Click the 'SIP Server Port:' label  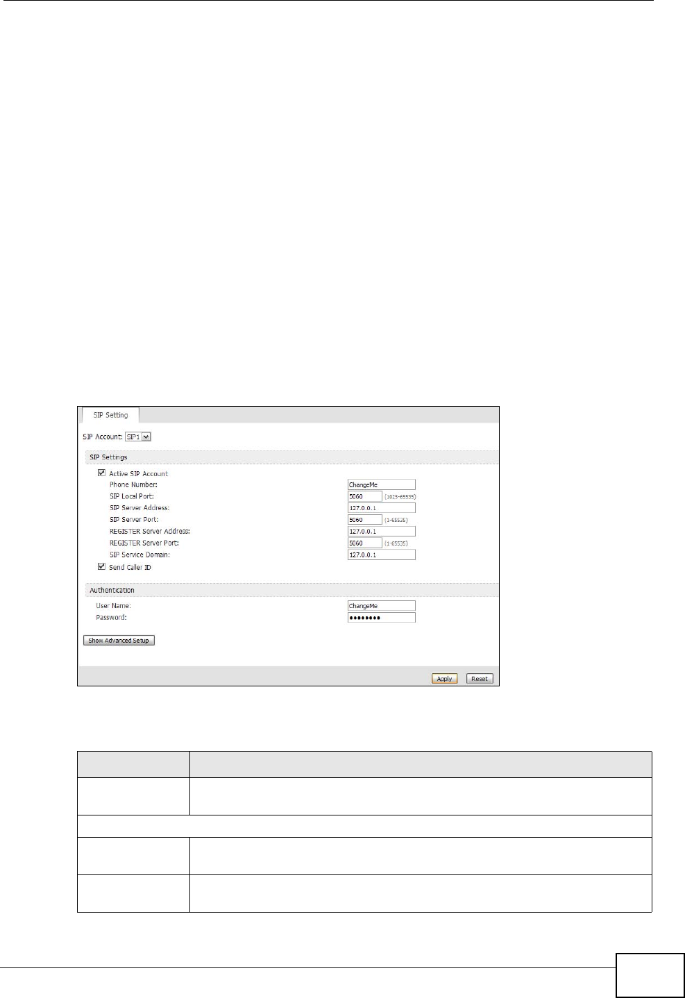[133, 519]
